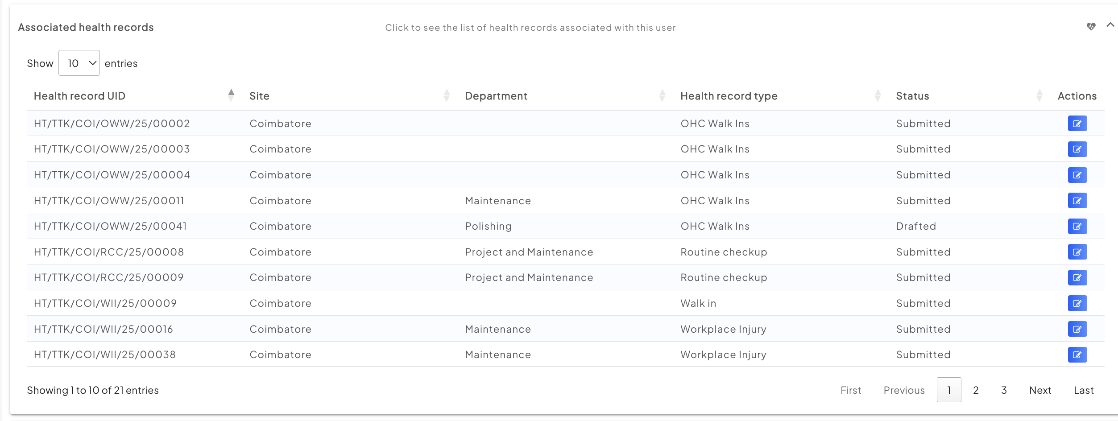The image size is (1118, 421).
Task: Jump to page 3 of records
Action: pos(1004,390)
